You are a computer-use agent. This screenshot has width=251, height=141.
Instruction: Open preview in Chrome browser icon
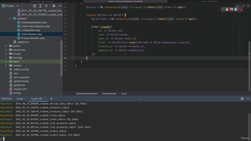point(227,9)
